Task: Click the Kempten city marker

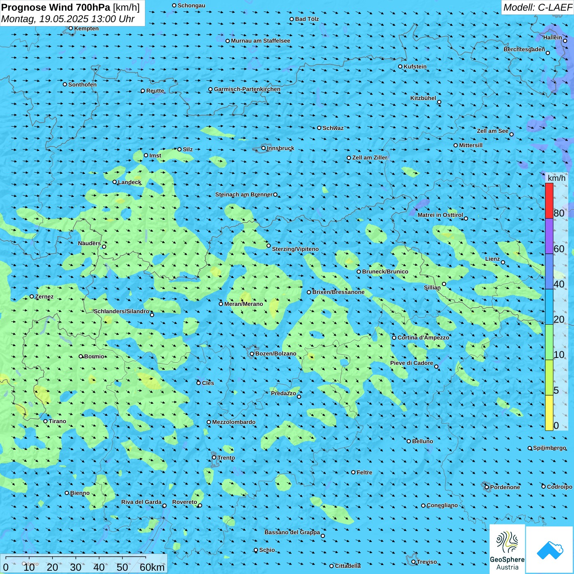Action: [x=71, y=28]
